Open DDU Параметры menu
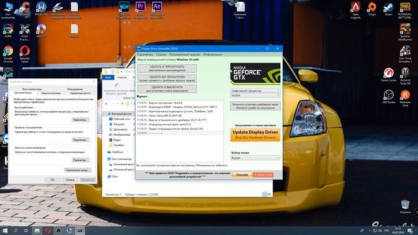418x235 pixels. click(145, 54)
